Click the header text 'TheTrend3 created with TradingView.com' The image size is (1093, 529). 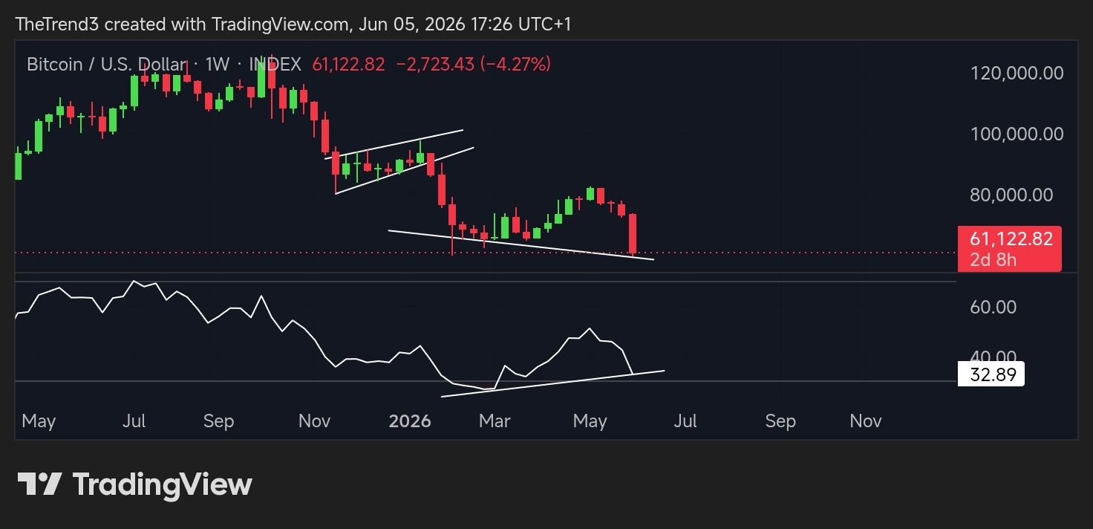click(x=183, y=24)
